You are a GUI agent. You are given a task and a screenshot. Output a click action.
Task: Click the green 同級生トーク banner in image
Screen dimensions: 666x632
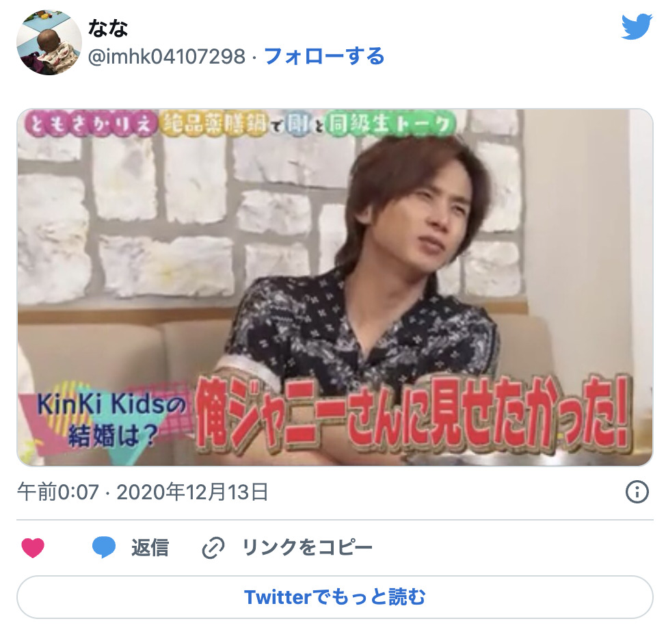390,124
